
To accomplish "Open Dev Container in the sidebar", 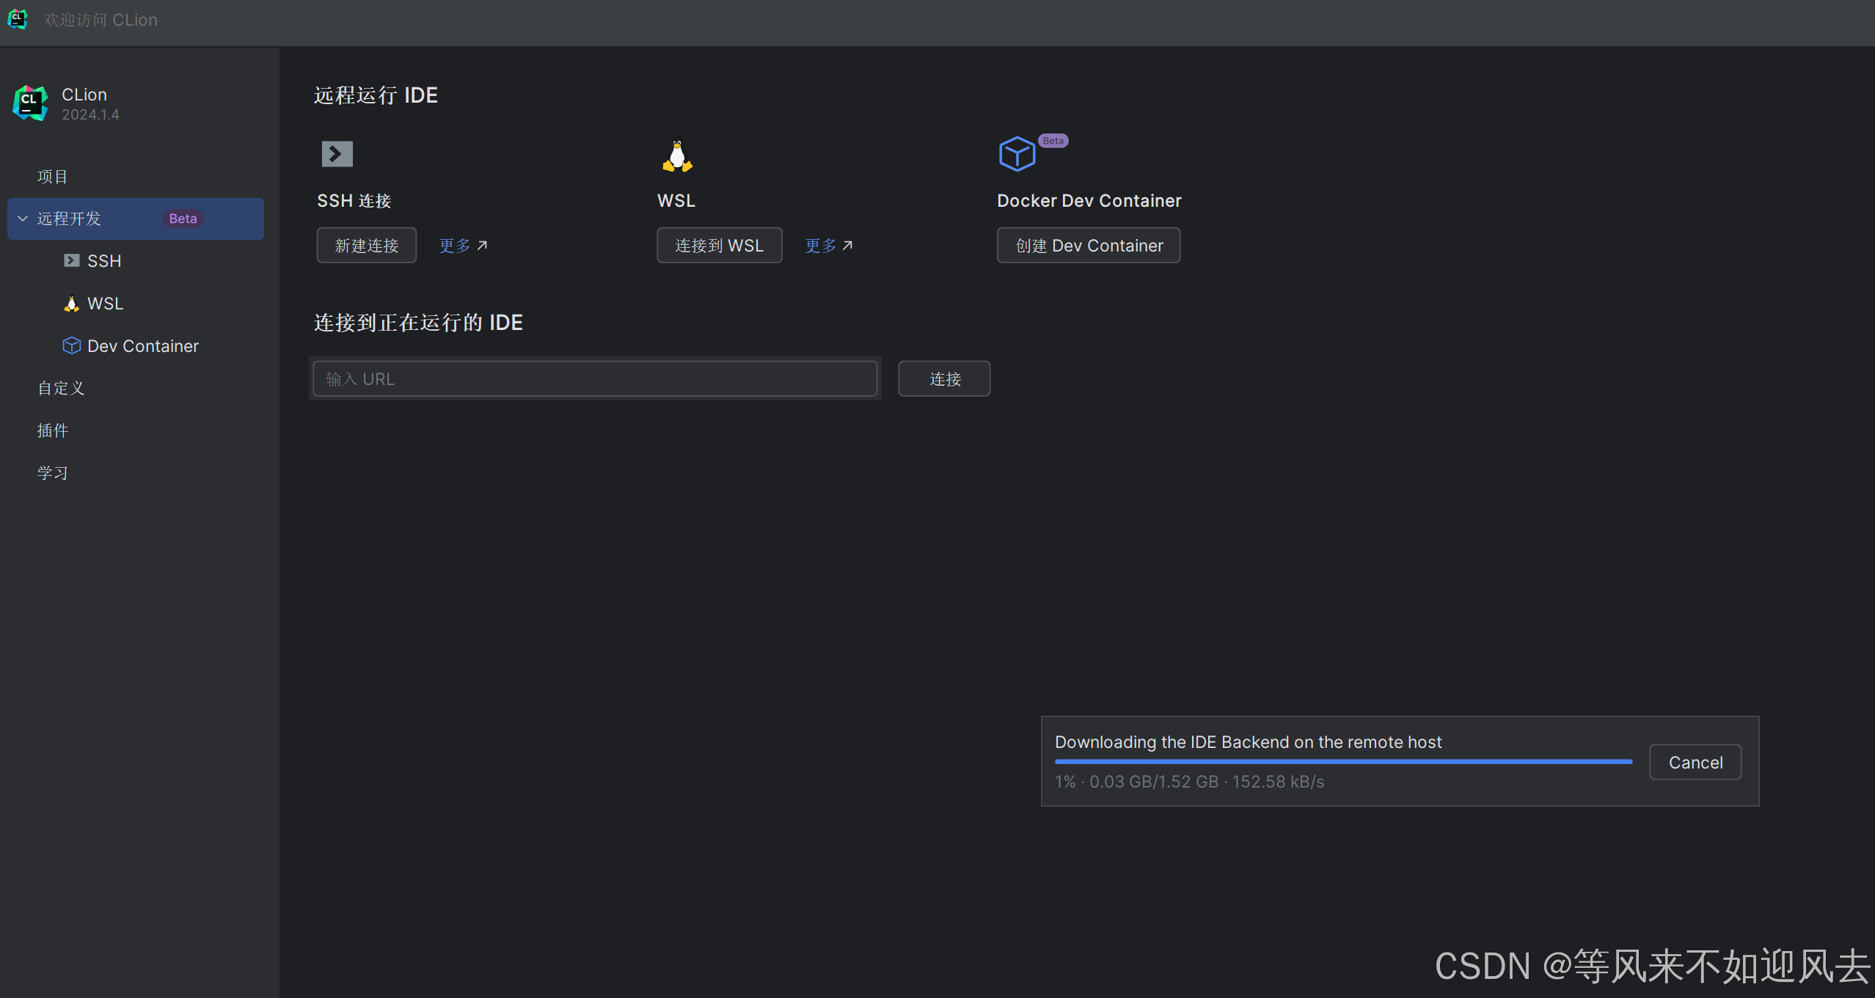I will tap(143, 346).
